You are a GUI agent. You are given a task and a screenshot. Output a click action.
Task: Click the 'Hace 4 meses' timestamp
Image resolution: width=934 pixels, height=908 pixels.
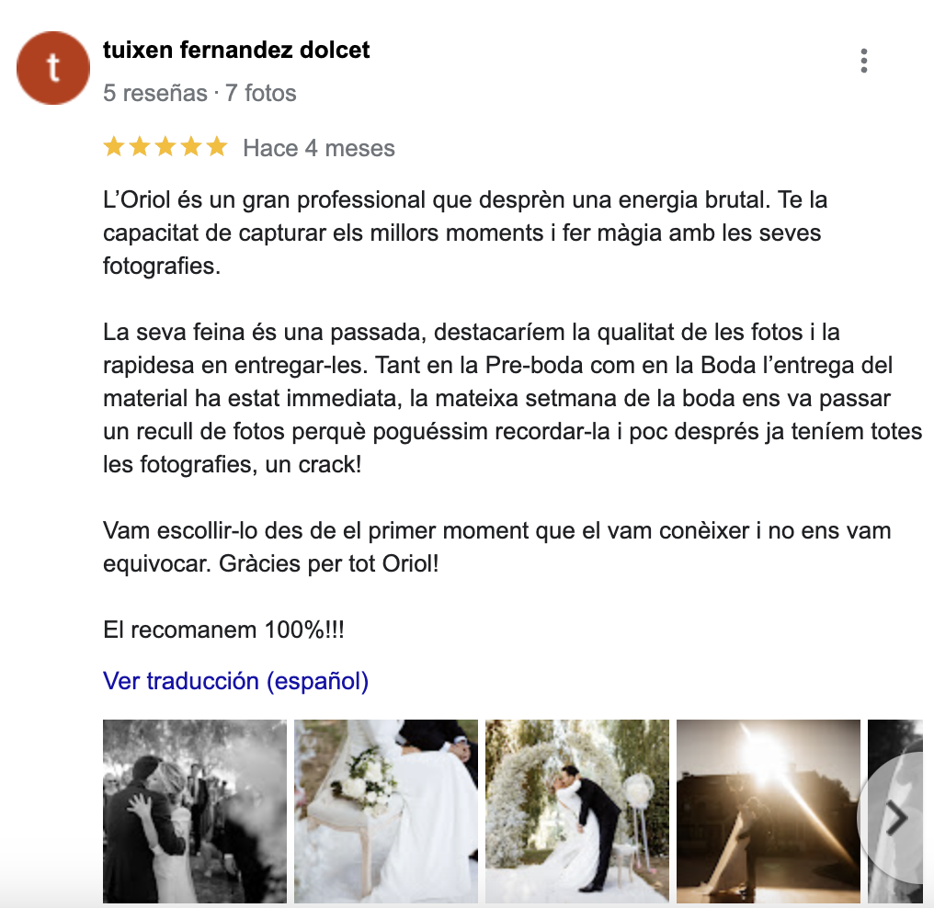319,148
